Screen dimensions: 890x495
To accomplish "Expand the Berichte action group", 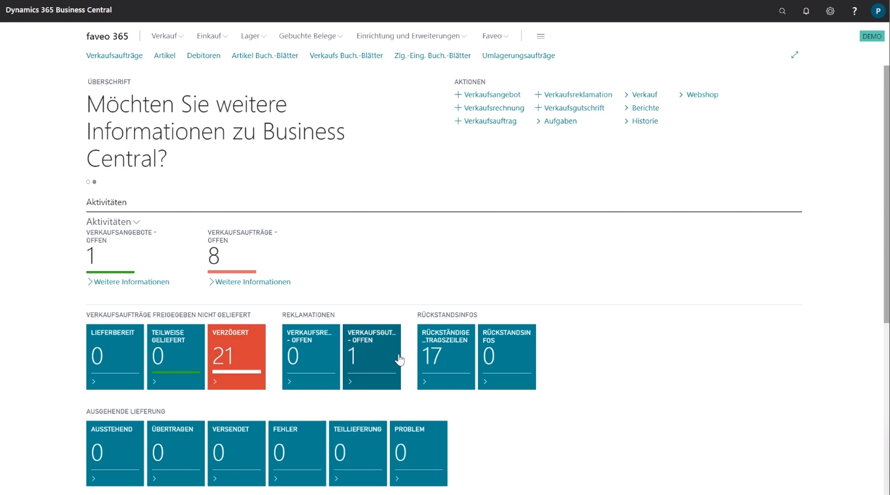I will point(641,108).
